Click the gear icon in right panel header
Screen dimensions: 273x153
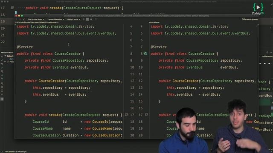[267, 52]
